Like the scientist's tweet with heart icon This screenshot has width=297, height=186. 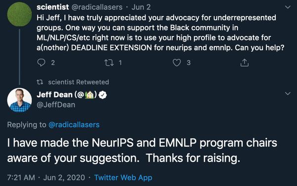[x=177, y=63]
